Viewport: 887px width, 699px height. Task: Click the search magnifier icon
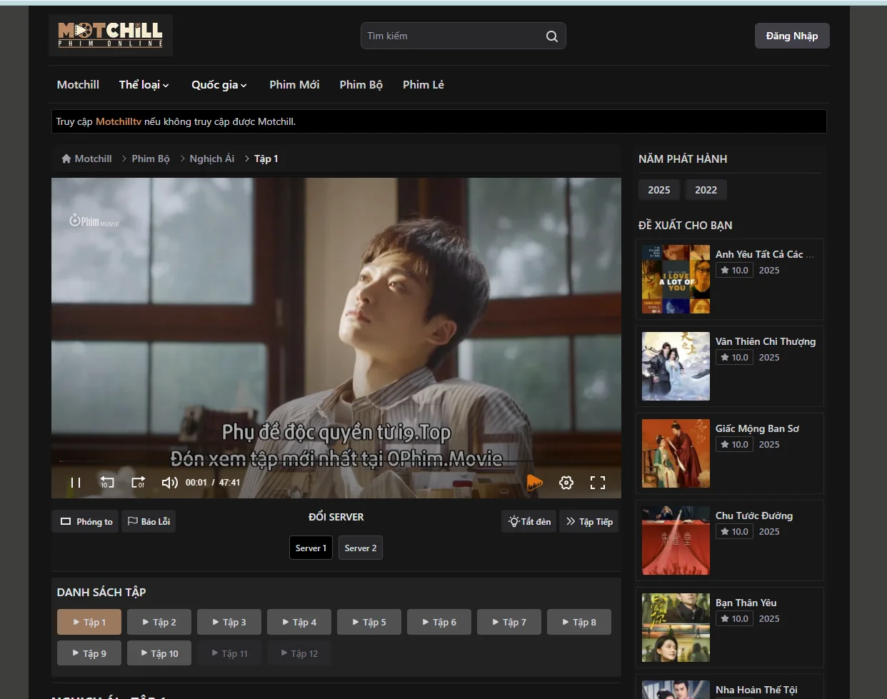[x=551, y=36]
